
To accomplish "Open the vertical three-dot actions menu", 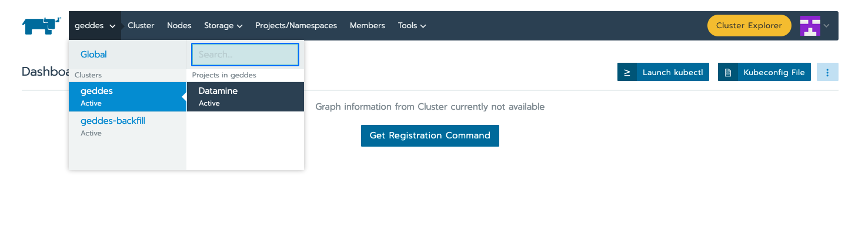I will (827, 73).
